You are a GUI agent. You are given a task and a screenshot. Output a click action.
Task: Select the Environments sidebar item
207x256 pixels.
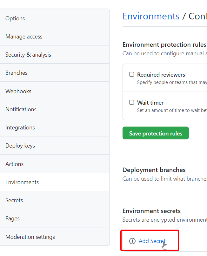[x=22, y=182]
